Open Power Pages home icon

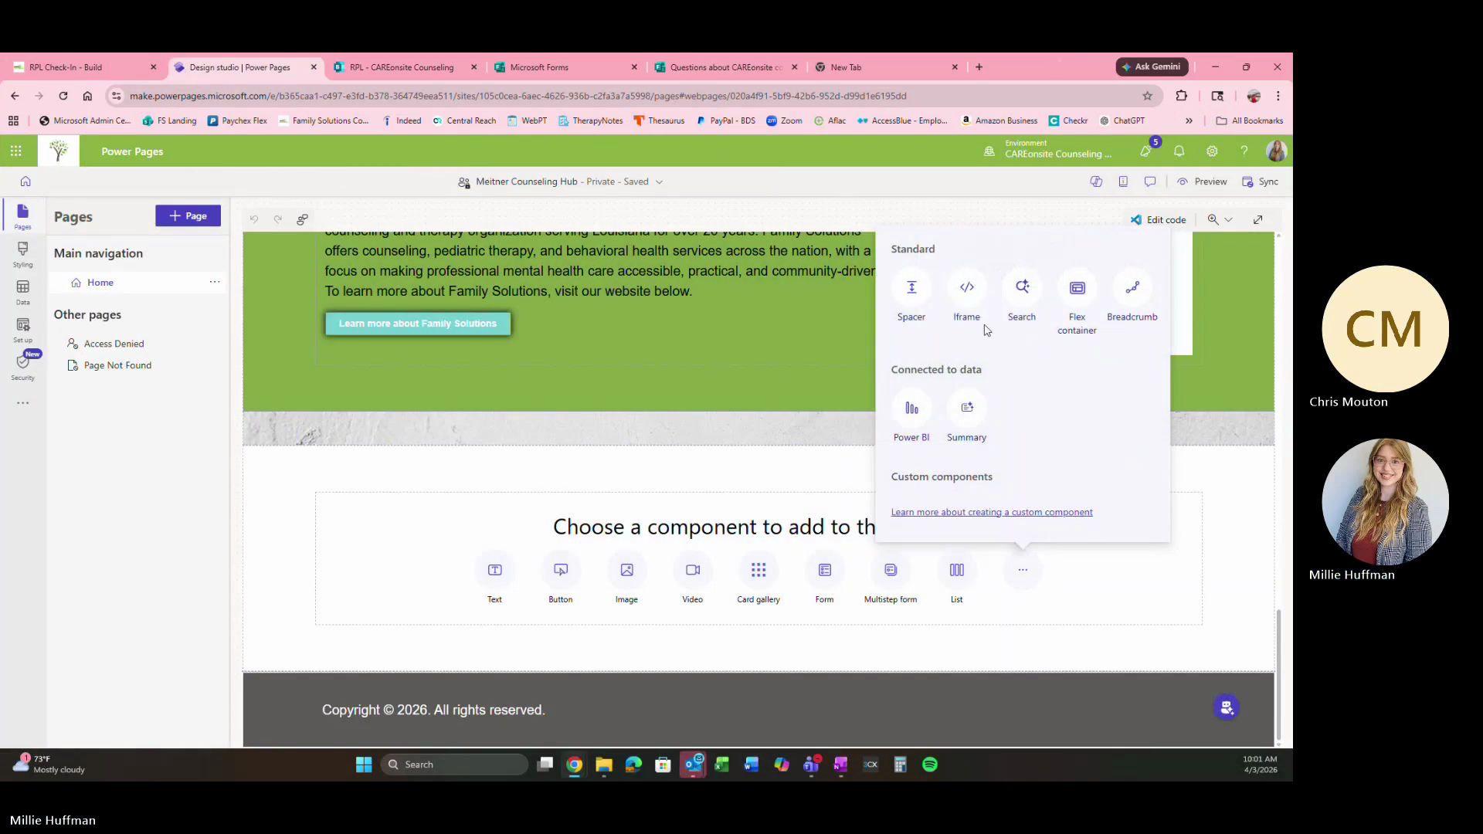[25, 181]
